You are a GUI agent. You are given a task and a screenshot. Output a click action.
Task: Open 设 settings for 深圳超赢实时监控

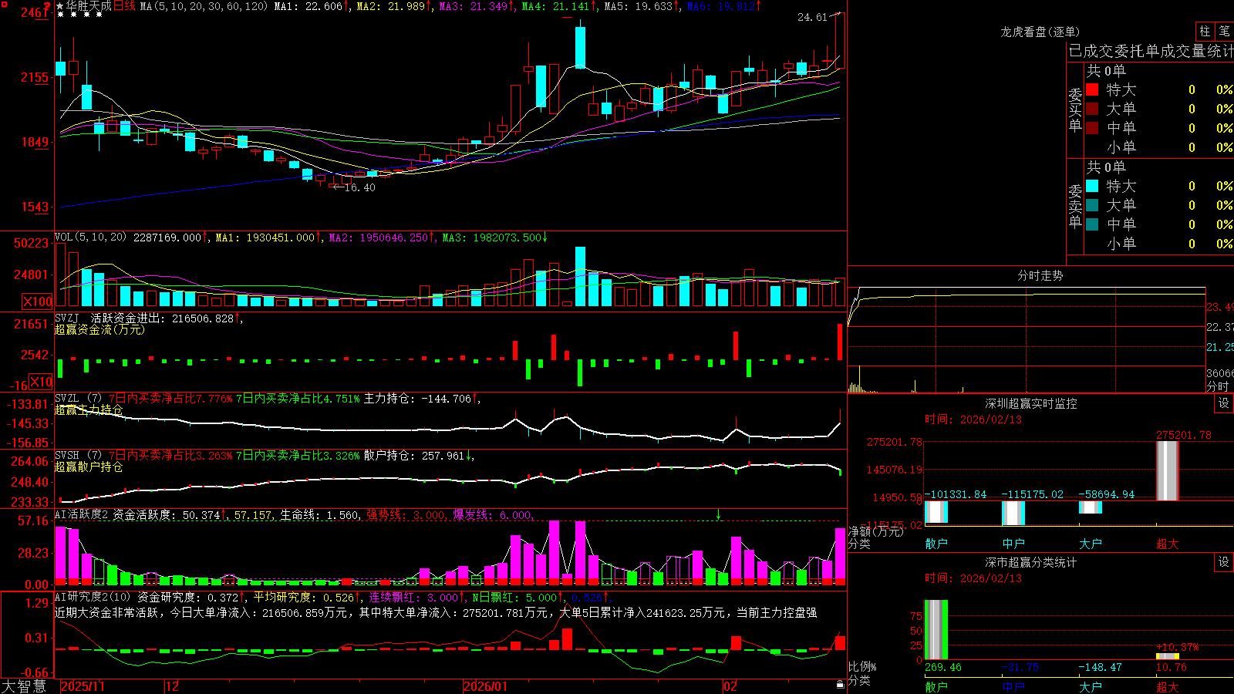coord(1224,403)
